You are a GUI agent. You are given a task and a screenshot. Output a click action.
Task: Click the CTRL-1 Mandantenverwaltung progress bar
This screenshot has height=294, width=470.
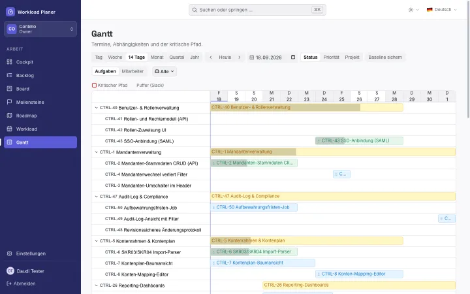tap(333, 152)
